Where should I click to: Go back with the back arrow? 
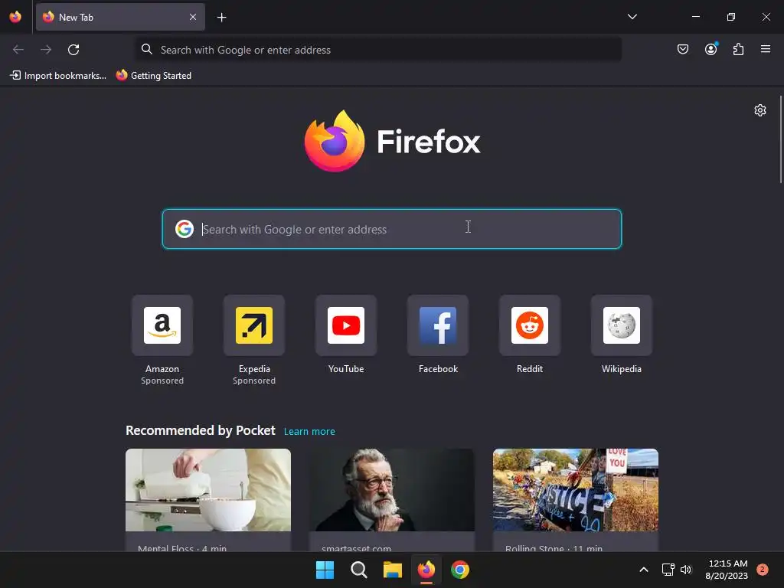tap(18, 50)
